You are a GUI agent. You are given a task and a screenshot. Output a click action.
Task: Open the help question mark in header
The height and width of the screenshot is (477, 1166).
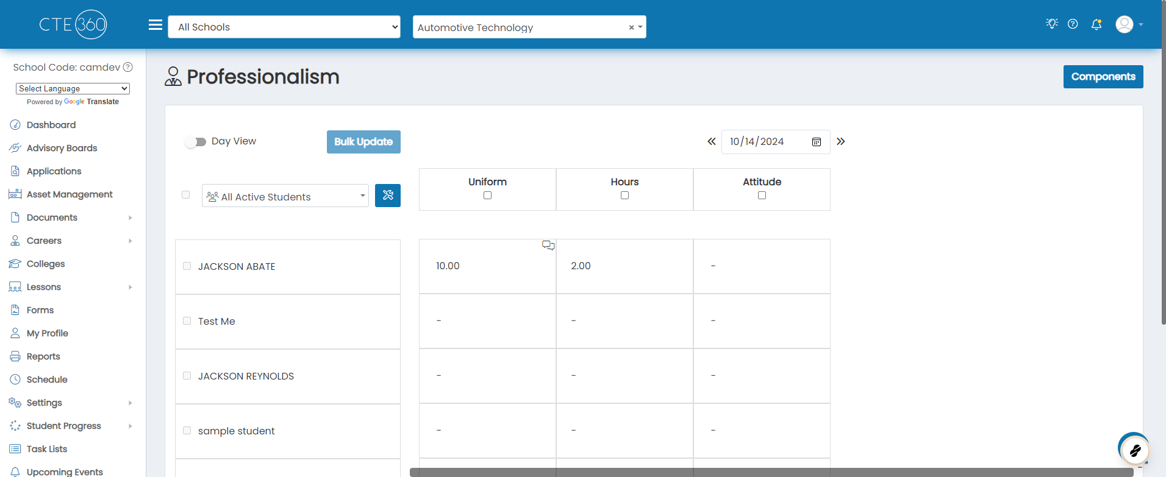click(x=1073, y=24)
